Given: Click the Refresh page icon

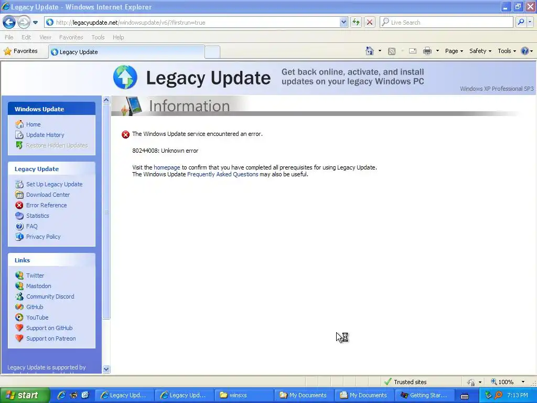Looking at the screenshot, I should [356, 23].
